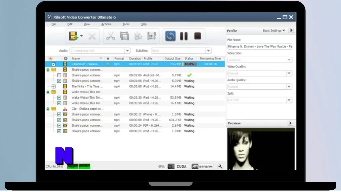The height and width of the screenshot is (192, 341).
Task: Click the green CPU usage graph
Action: [79, 167]
